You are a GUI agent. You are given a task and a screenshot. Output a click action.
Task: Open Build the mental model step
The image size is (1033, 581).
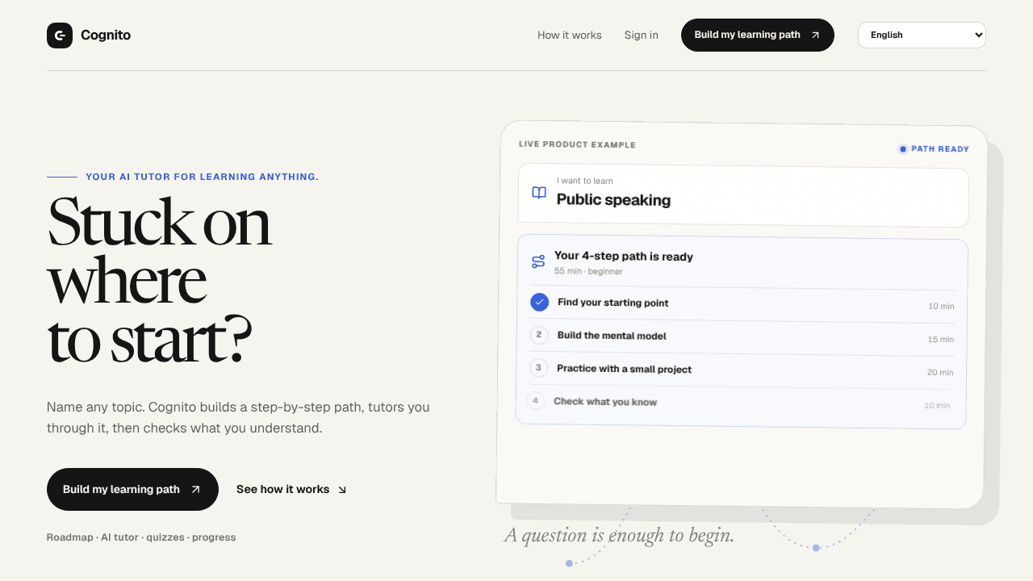[742, 337]
